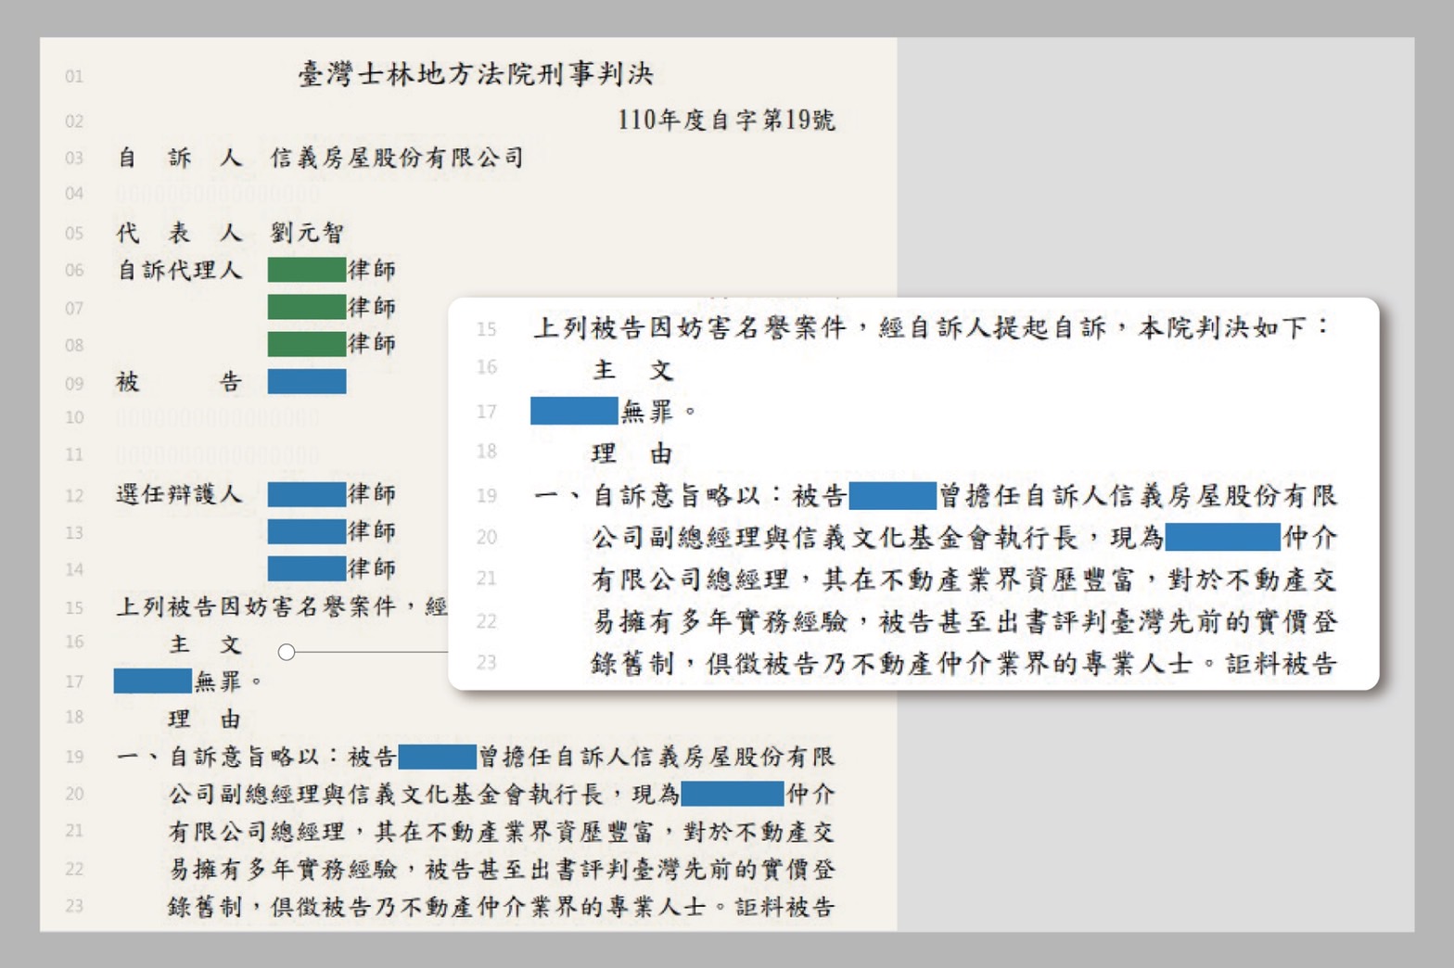Screen dimensions: 1454x968
Task: Click the blue redaction box beside 選任辯護人
Action: [306, 494]
